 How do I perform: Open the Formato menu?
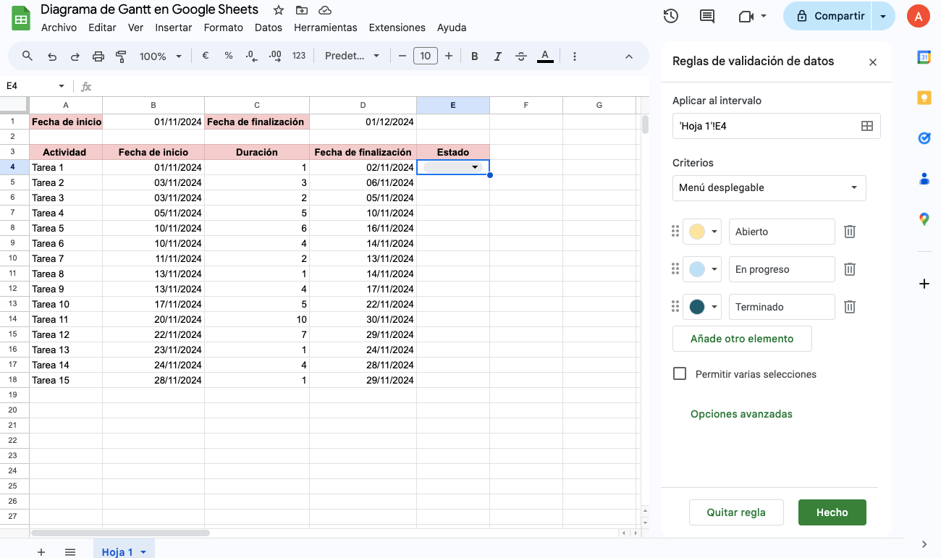pyautogui.click(x=224, y=28)
